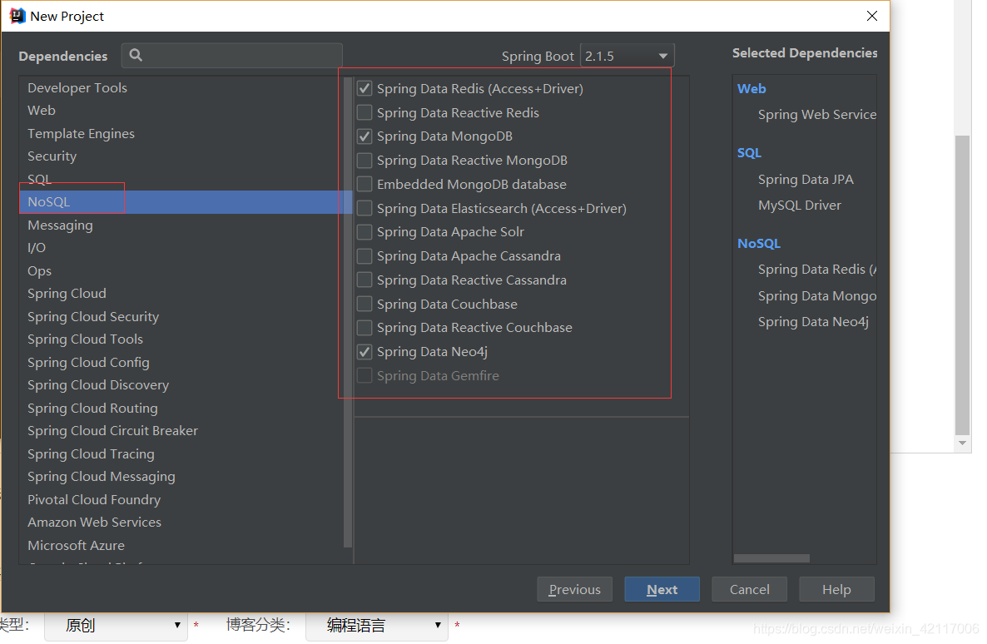Enable the Spring Data Reactive Redis checkbox
Screen dimensions: 987x644
click(365, 112)
